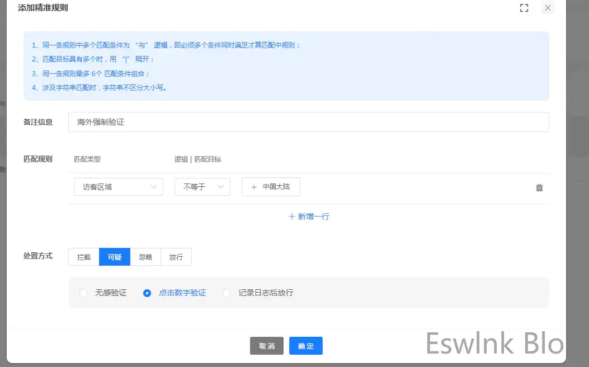Set action to 忽略
Viewport: 589px width, 367px height.
click(145, 257)
